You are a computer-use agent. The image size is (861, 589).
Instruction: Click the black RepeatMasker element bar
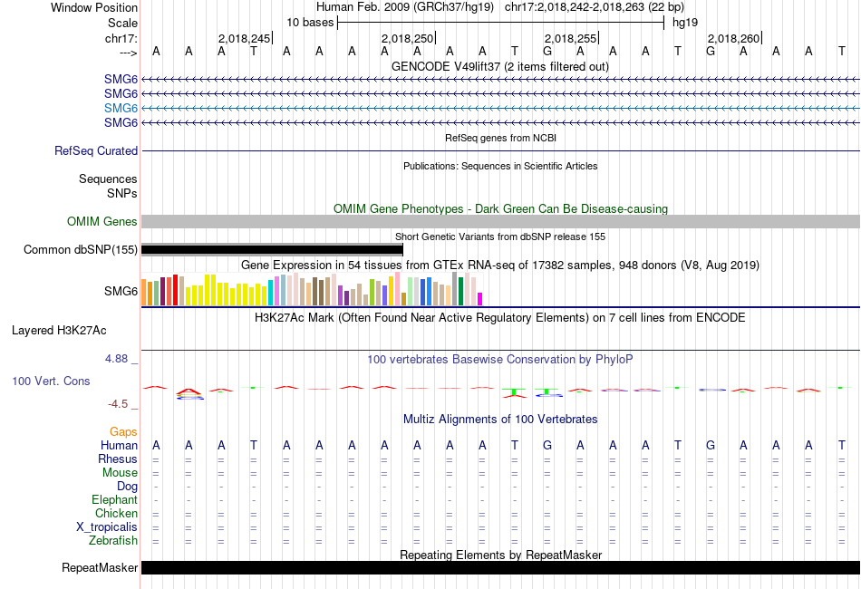tap(500, 567)
